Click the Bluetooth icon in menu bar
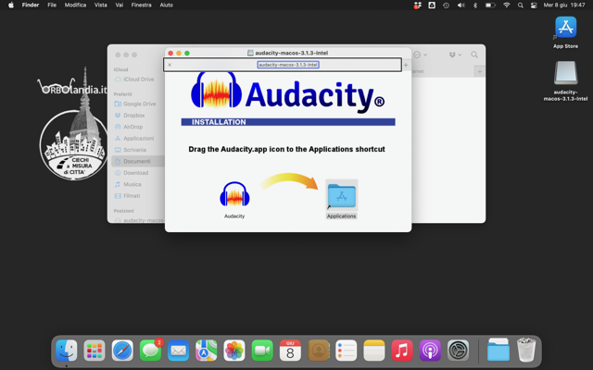The width and height of the screenshot is (593, 370). [x=475, y=6]
